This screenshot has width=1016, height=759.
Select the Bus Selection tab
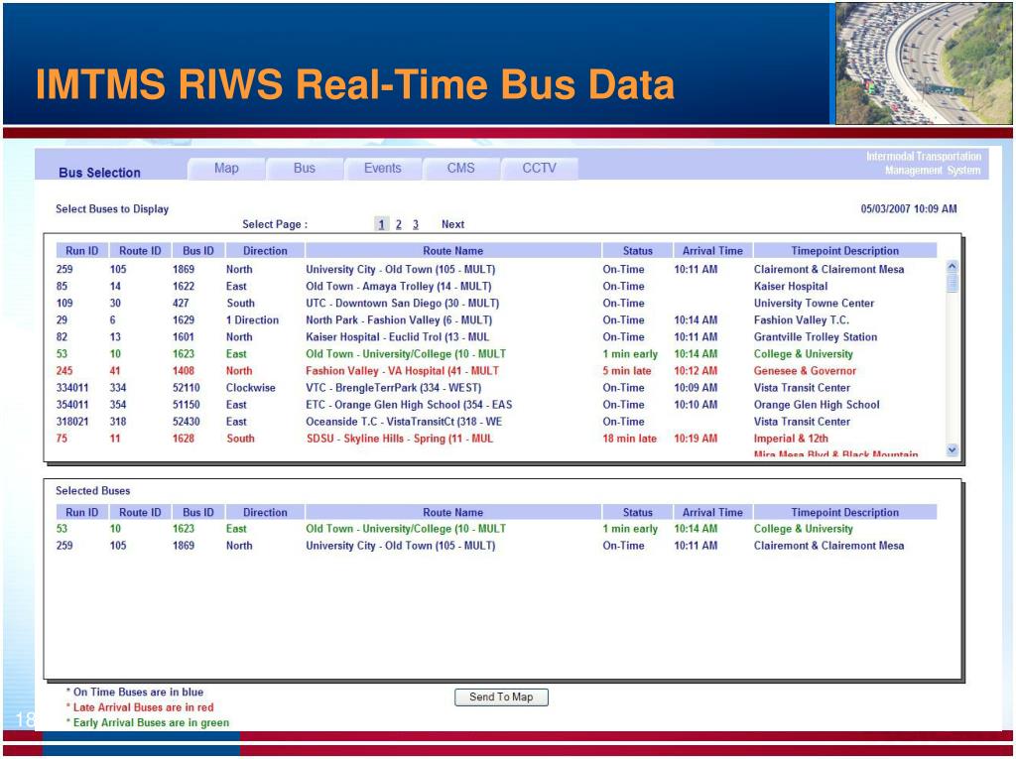100,173
